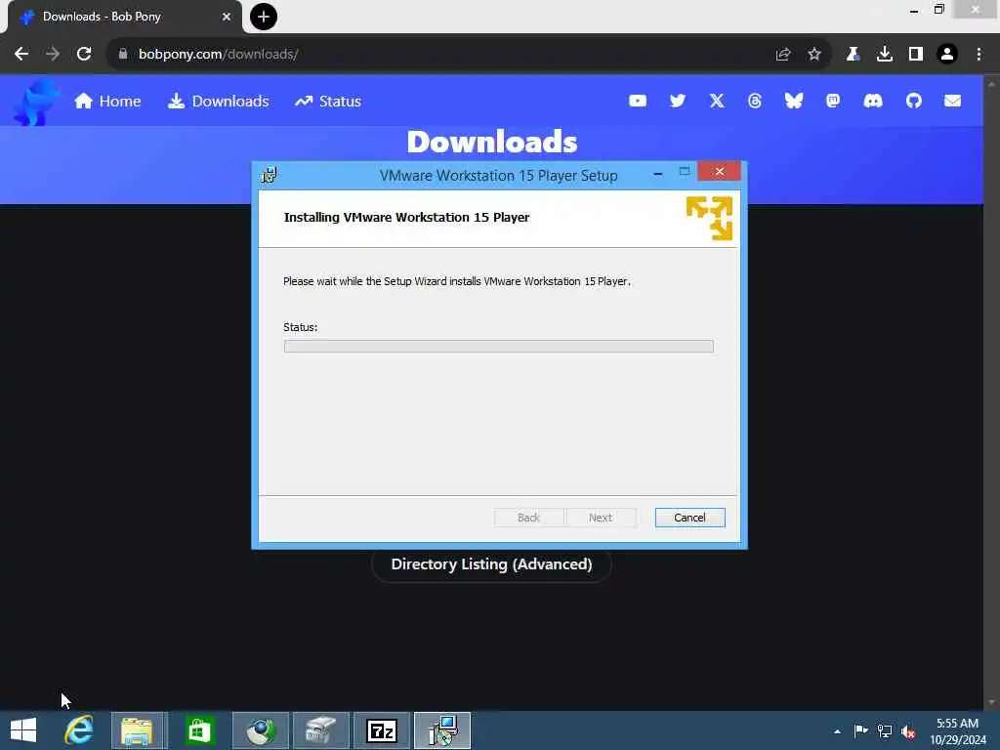Open a new browser tab
The width and height of the screenshot is (1000, 750).
(264, 17)
